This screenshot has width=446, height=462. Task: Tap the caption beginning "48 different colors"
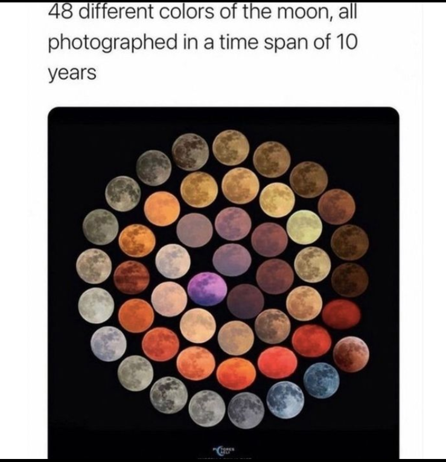(x=203, y=42)
